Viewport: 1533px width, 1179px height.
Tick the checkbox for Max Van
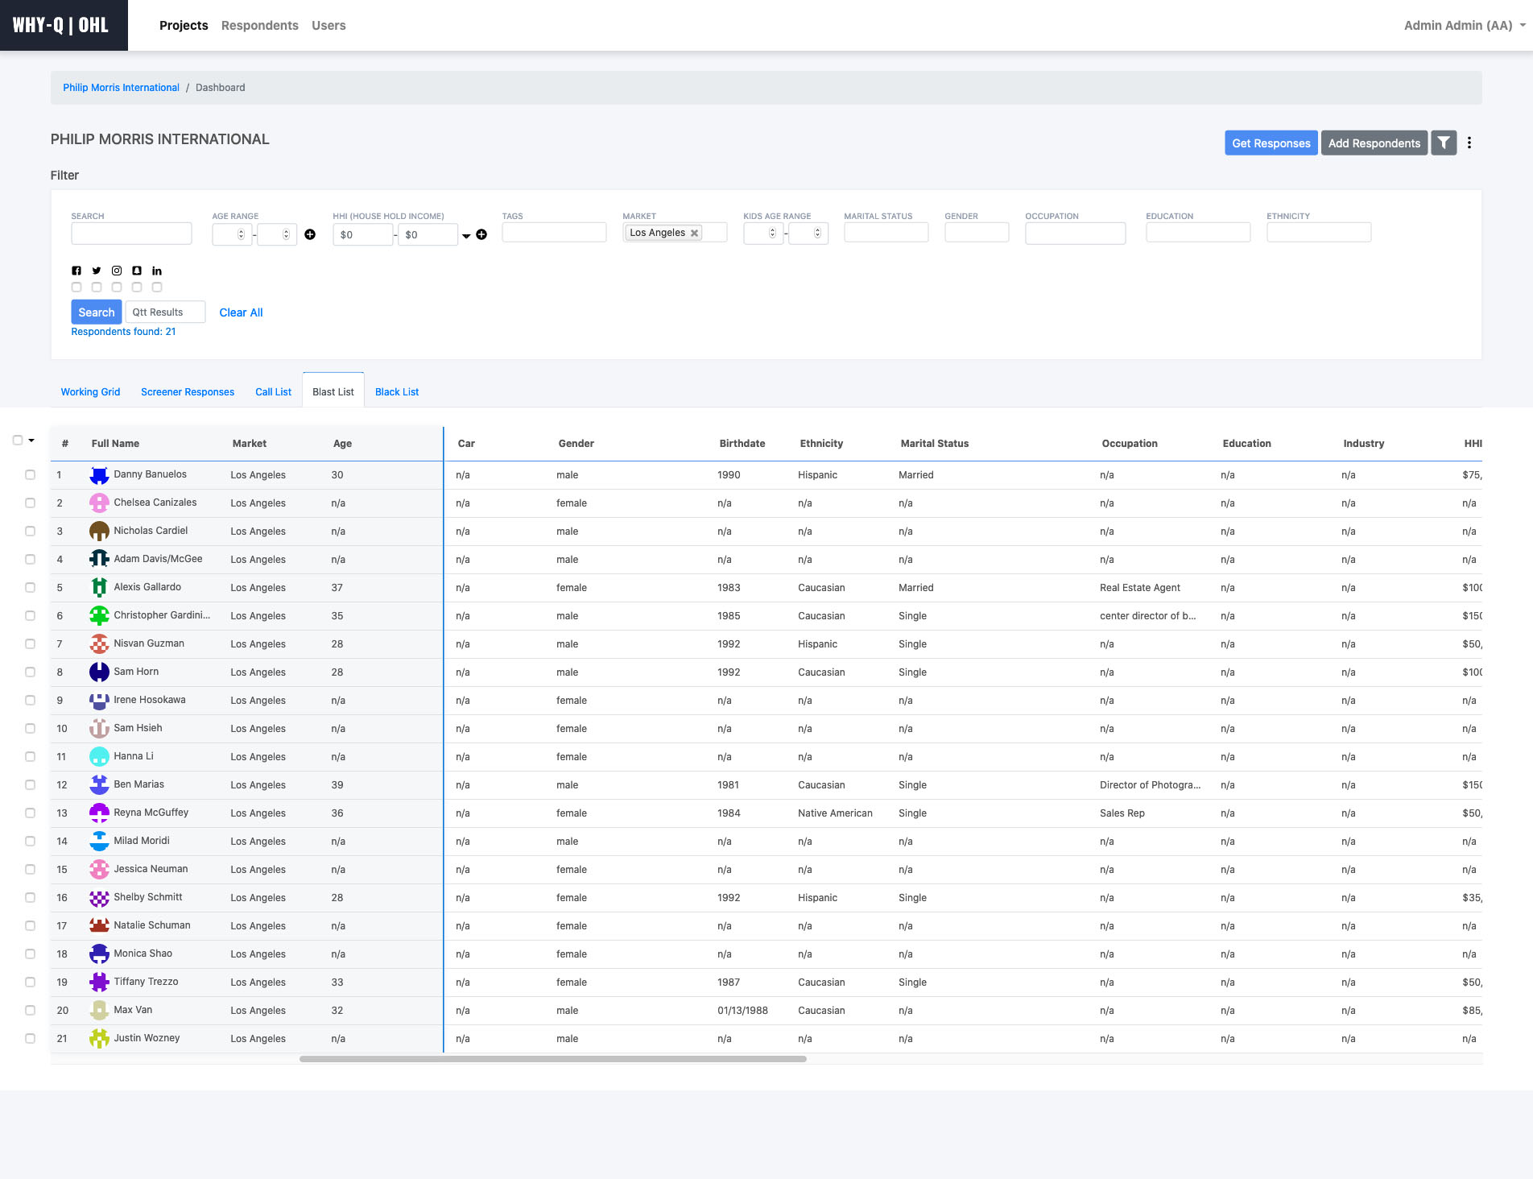click(31, 1011)
